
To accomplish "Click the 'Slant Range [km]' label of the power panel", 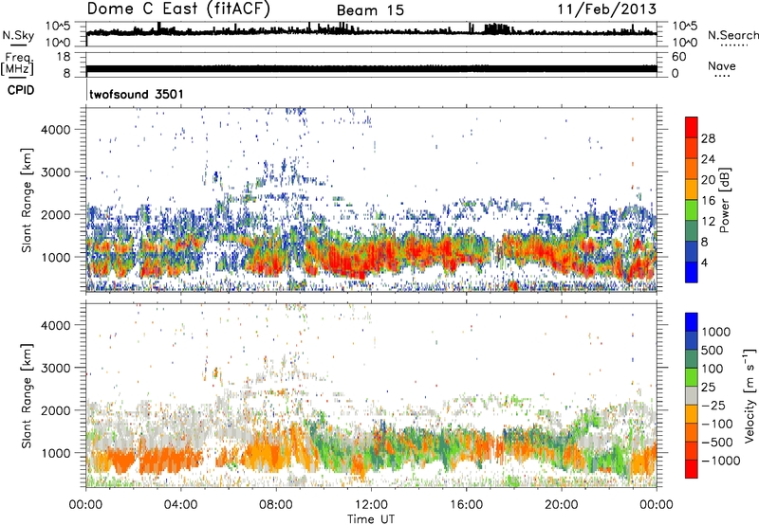I will pyautogui.click(x=27, y=200).
